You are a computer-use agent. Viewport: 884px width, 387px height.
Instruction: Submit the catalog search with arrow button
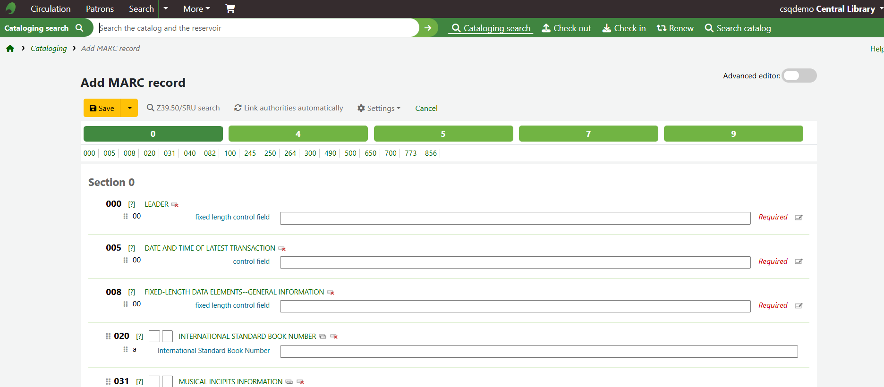click(428, 28)
